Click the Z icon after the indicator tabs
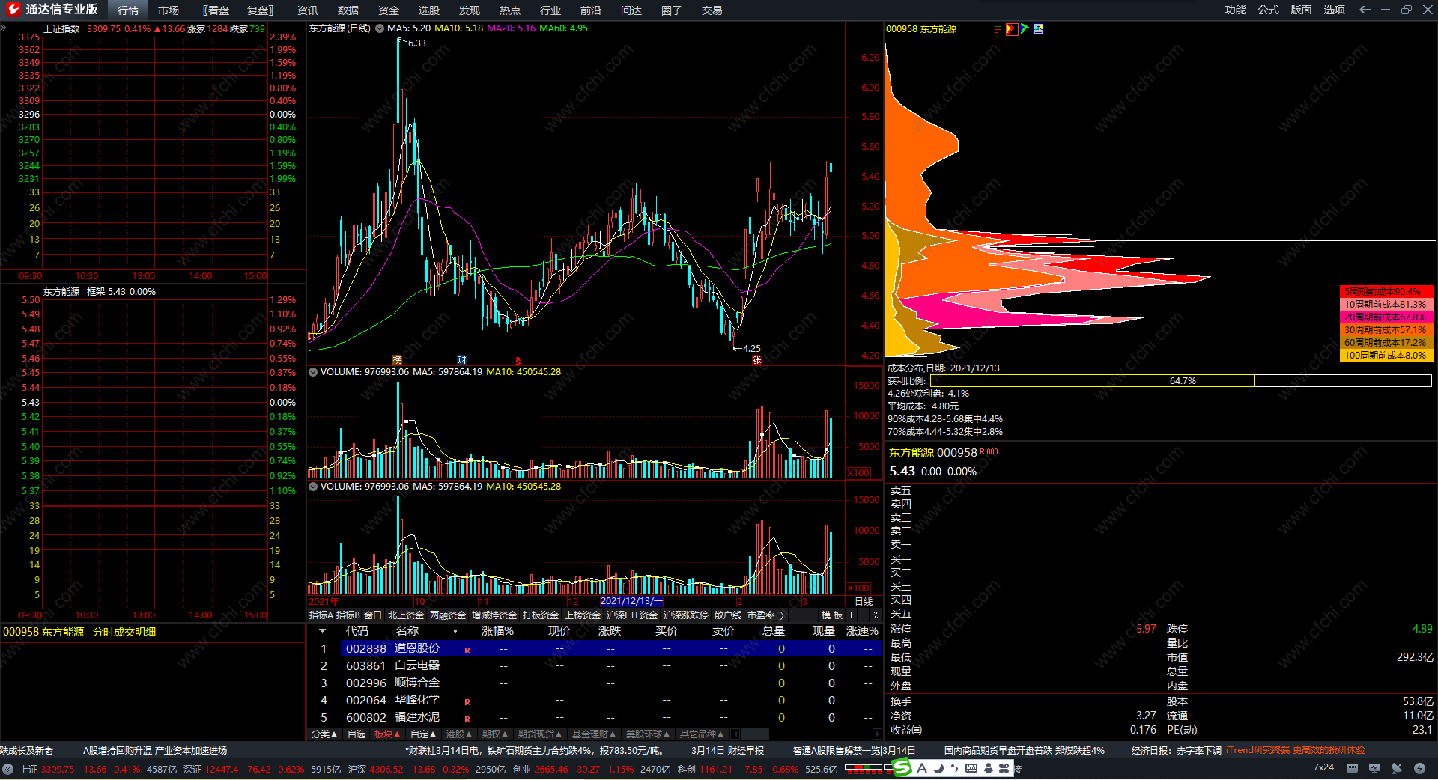The image size is (1438, 780). click(x=876, y=615)
